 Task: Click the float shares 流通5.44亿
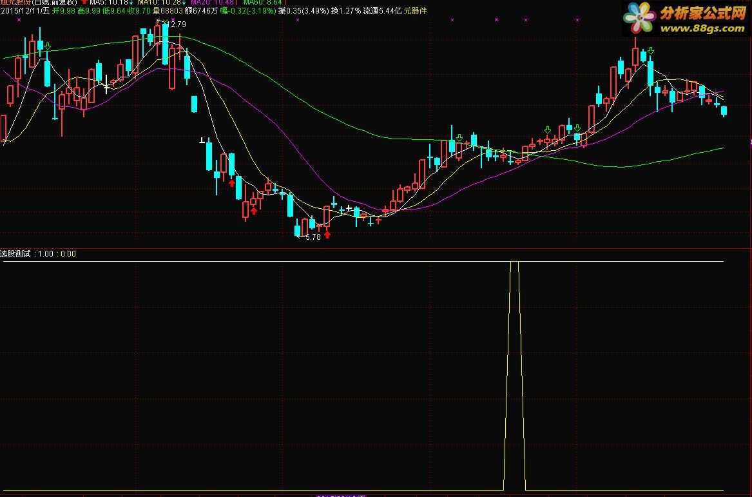383,10
